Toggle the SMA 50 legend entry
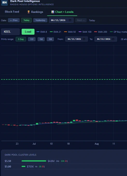The height and width of the screenshot is (176, 127). (70, 32)
